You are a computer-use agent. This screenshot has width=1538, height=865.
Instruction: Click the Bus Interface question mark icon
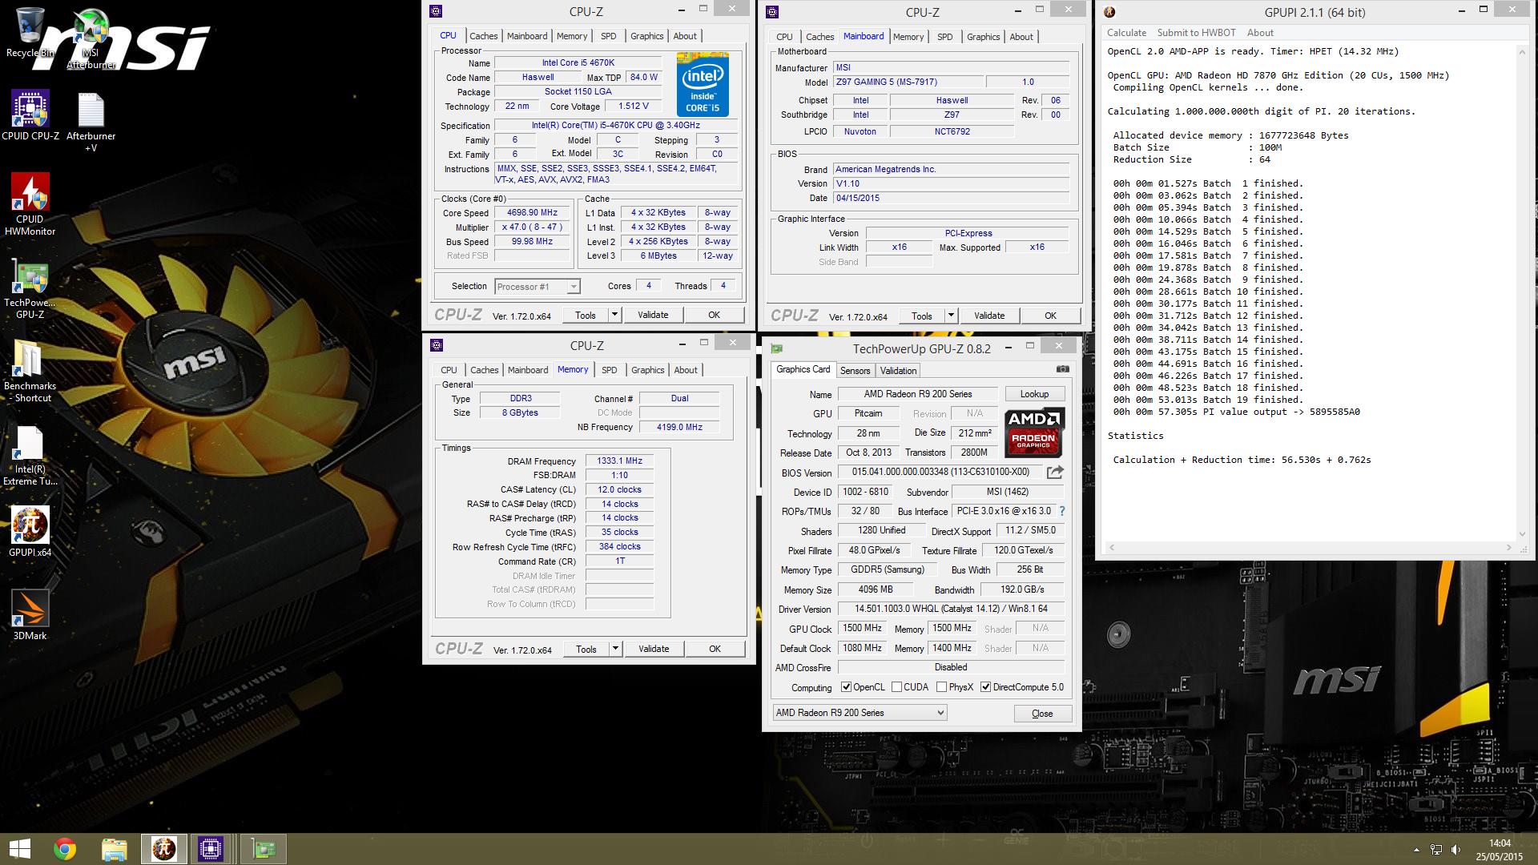[1062, 511]
